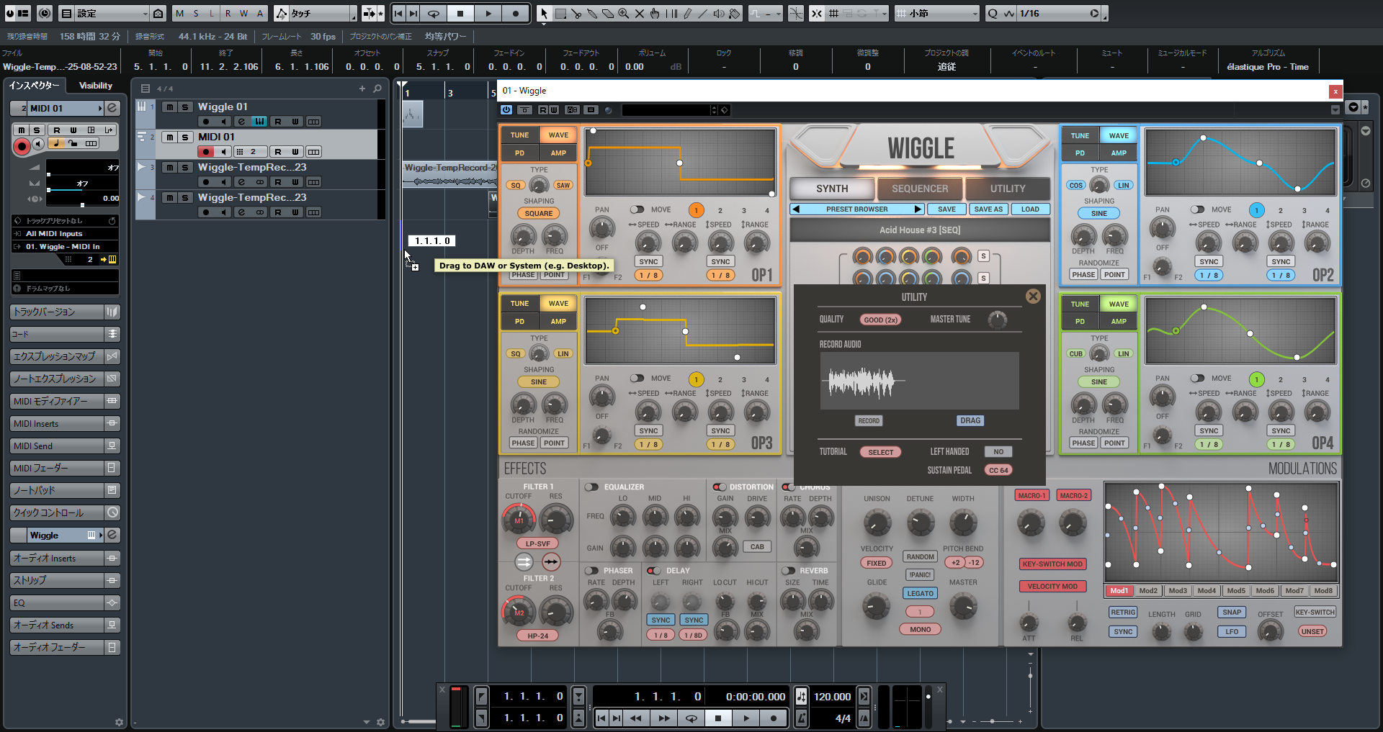
Task: Click DRAG button under waveform
Action: [970, 421]
